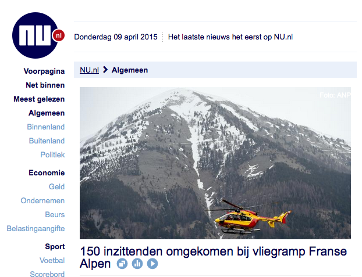The height and width of the screenshot is (277, 362).
Task: Open the Binnenland subsection
Action: (x=46, y=127)
